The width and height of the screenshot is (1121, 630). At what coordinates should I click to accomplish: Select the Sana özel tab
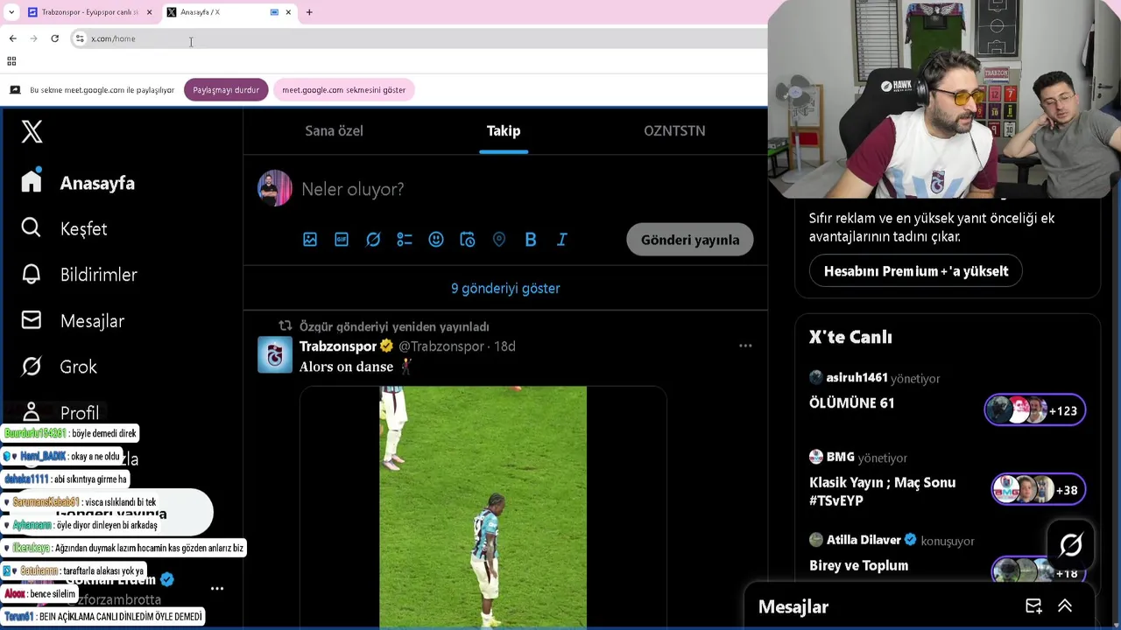334,130
